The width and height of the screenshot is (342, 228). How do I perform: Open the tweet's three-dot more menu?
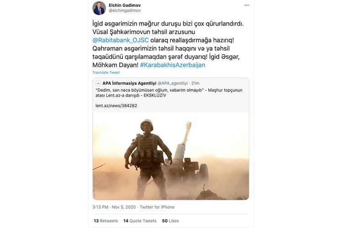[x=247, y=5]
